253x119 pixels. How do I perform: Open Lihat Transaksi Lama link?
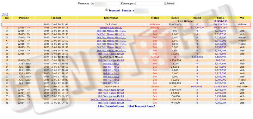click(x=111, y=106)
